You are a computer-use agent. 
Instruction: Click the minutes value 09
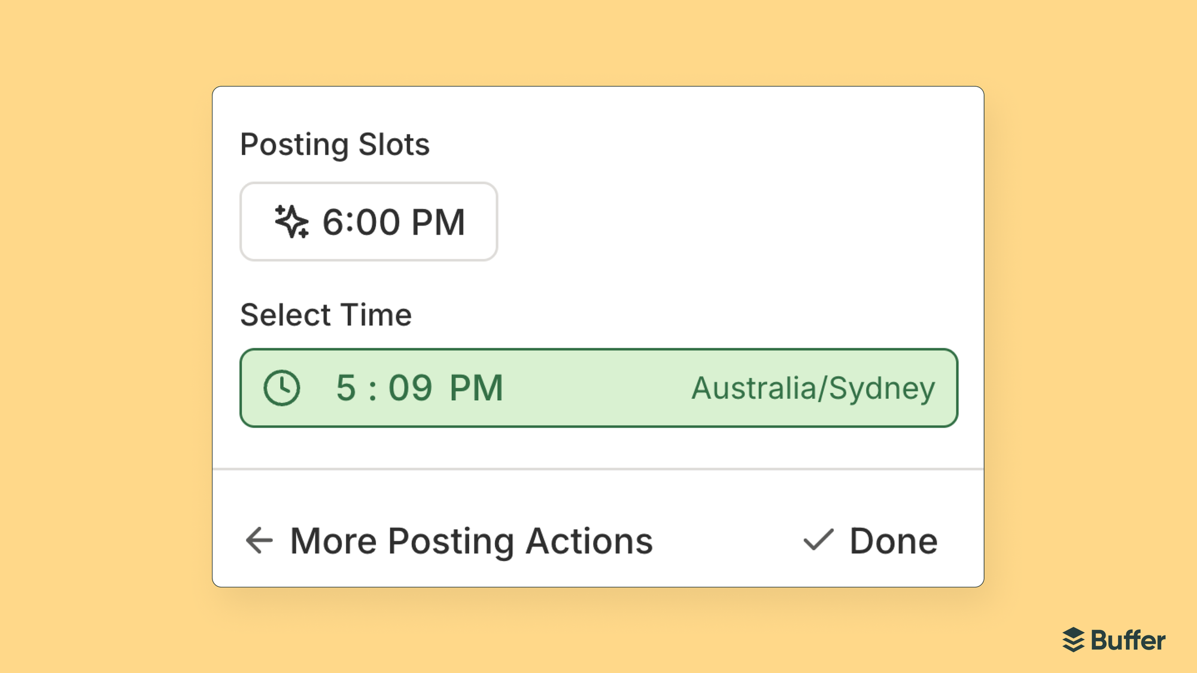(411, 388)
